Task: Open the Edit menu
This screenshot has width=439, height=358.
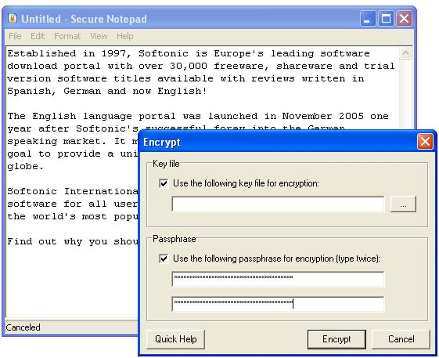Action: point(37,36)
